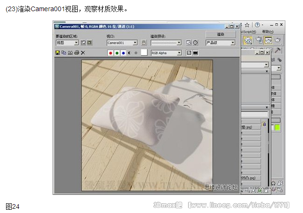Image resolution: width=303 pixels, height=213 pixels.
Task: Click the question mark help icon
Action: click(x=257, y=25)
